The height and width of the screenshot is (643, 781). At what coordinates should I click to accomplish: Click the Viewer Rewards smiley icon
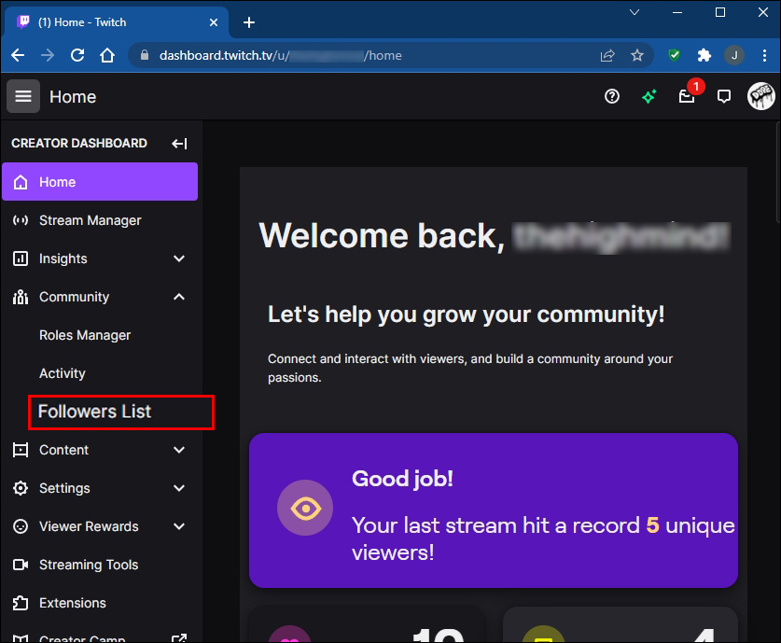21,526
